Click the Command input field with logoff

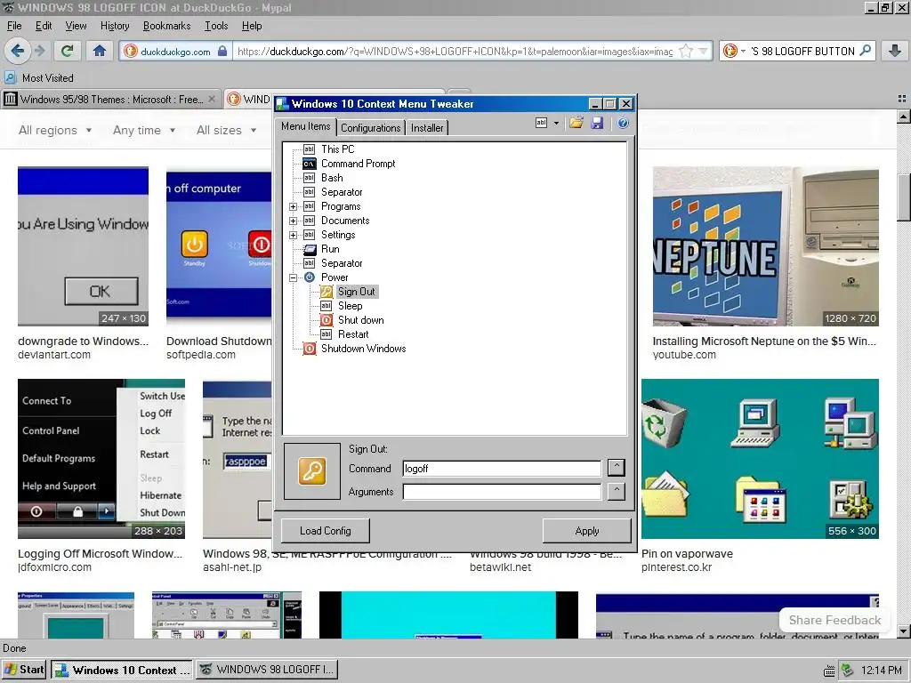pos(502,469)
